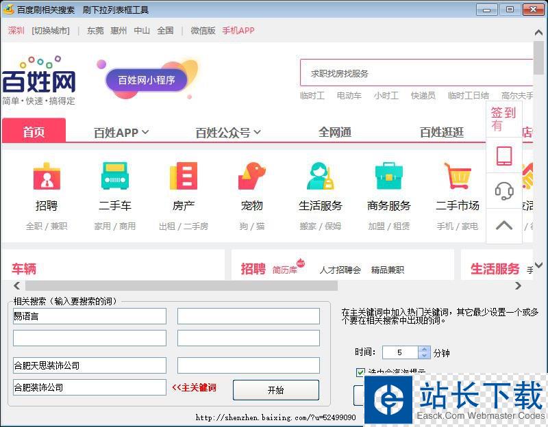Click the horizontal scrollbar thumb
Image resolution: width=548 pixels, height=427 pixels.
pyautogui.click(x=182, y=285)
